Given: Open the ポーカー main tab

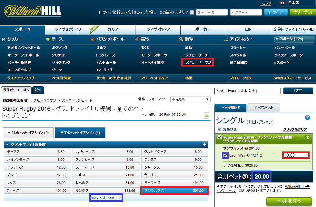Looking at the screenshot, I should tap(203, 30).
